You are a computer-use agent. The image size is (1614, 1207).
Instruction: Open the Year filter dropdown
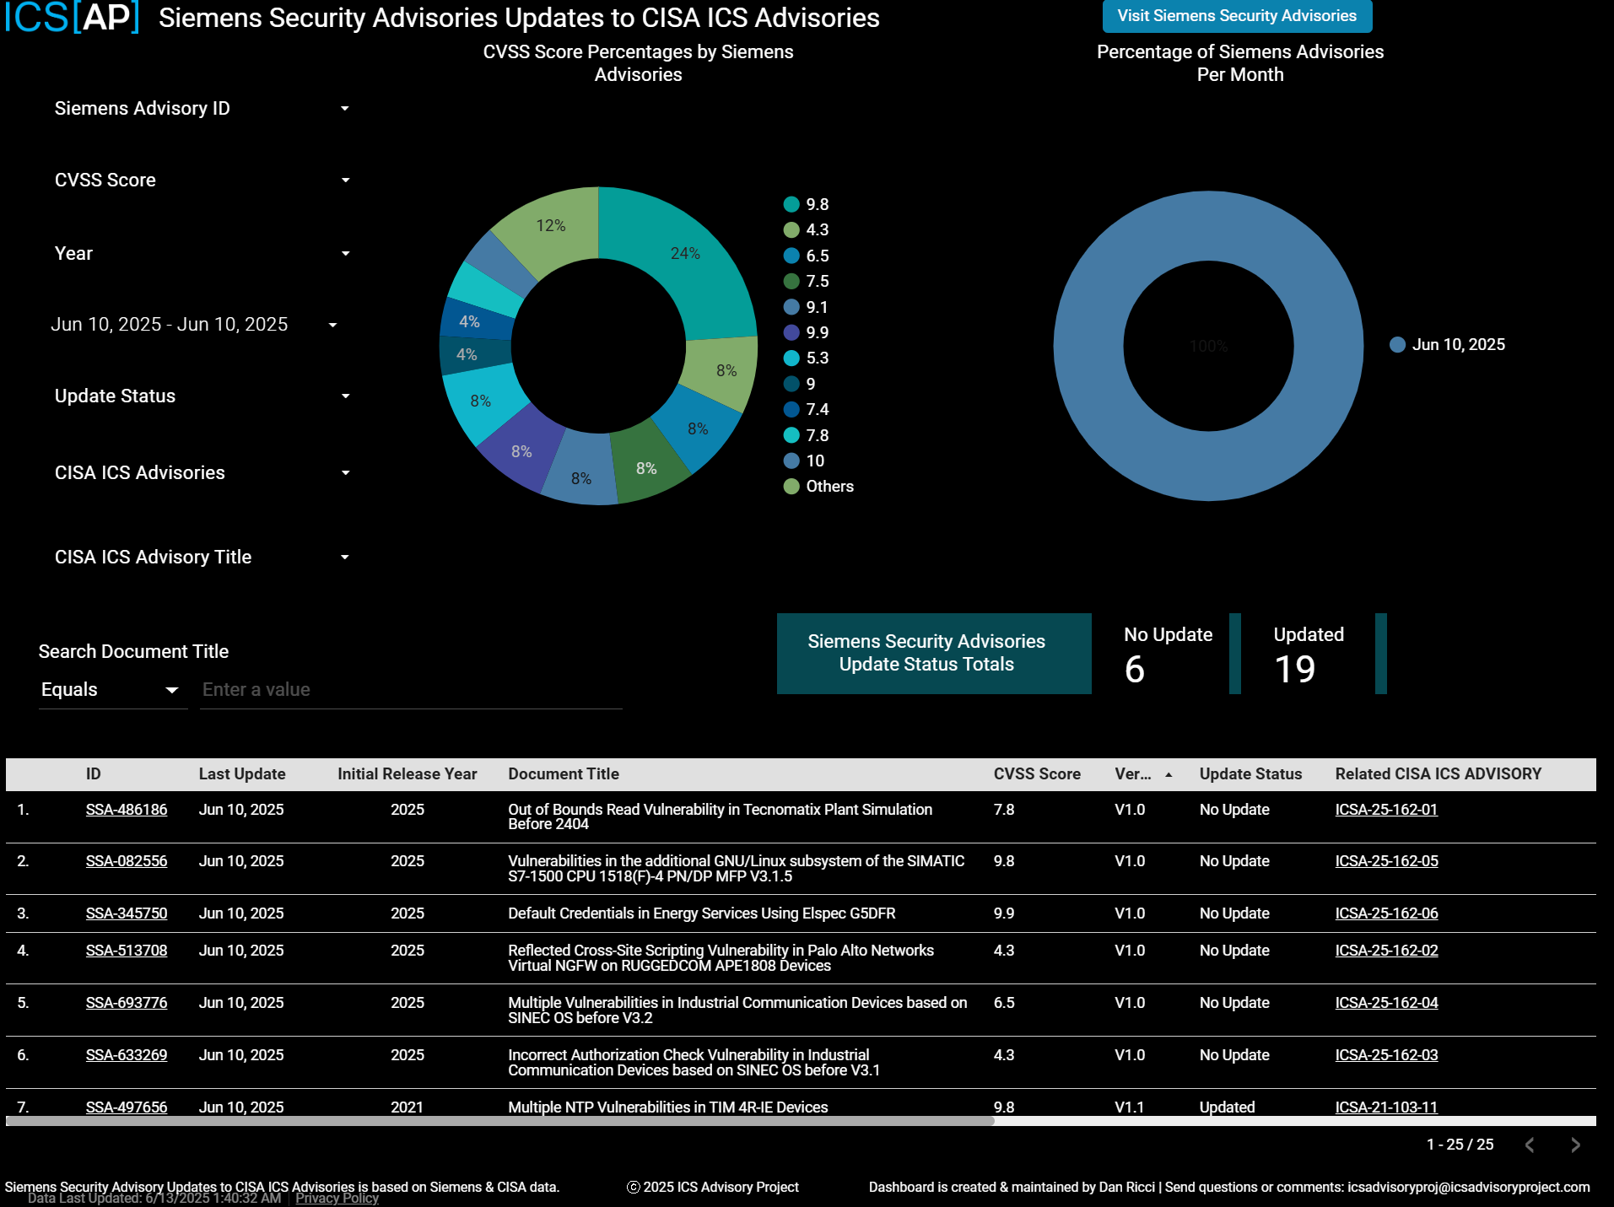[202, 253]
